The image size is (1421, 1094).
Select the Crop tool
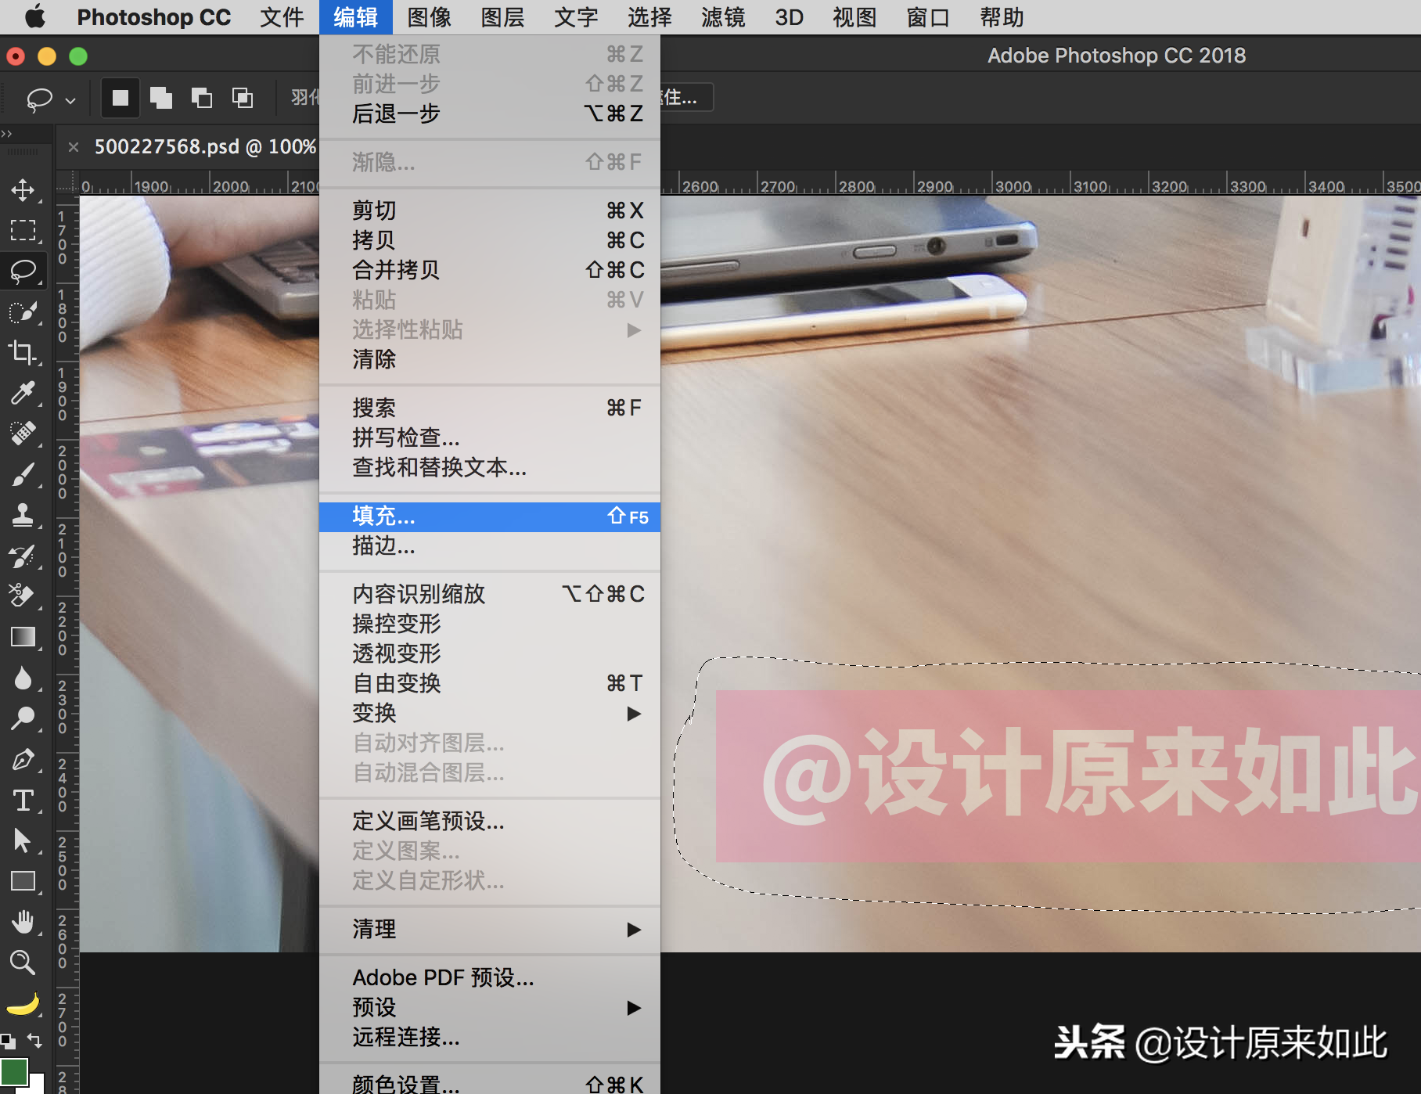coord(23,352)
